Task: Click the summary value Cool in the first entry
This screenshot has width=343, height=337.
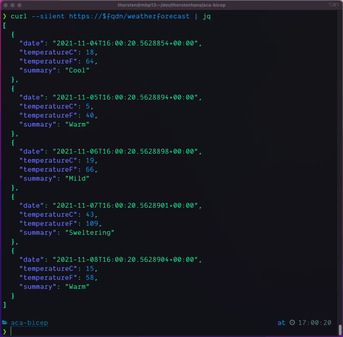Action: click(x=78, y=70)
